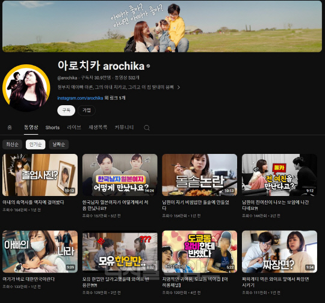Select the 인기순 sort chip
The height and width of the screenshot is (303, 325).
coord(36,144)
